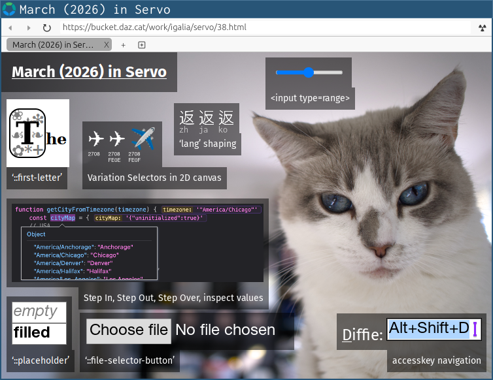Viewport: 493px width, 380px height.
Task: Click the boxed plus icon in tab bar
Action: [142, 45]
